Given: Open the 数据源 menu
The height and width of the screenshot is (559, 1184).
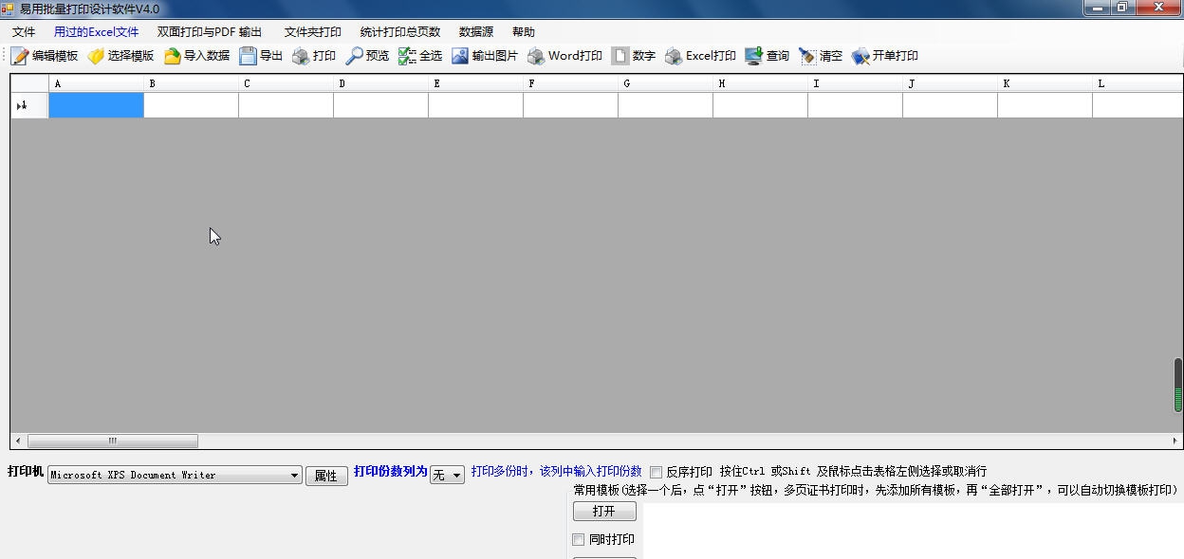Looking at the screenshot, I should click(475, 31).
